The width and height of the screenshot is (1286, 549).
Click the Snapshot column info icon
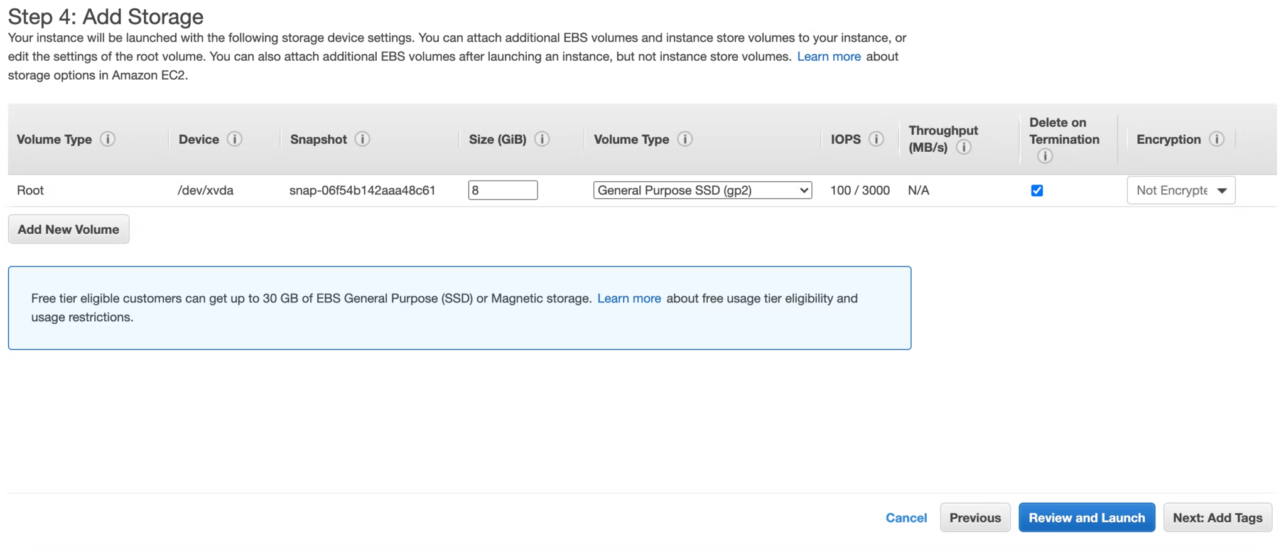(362, 139)
